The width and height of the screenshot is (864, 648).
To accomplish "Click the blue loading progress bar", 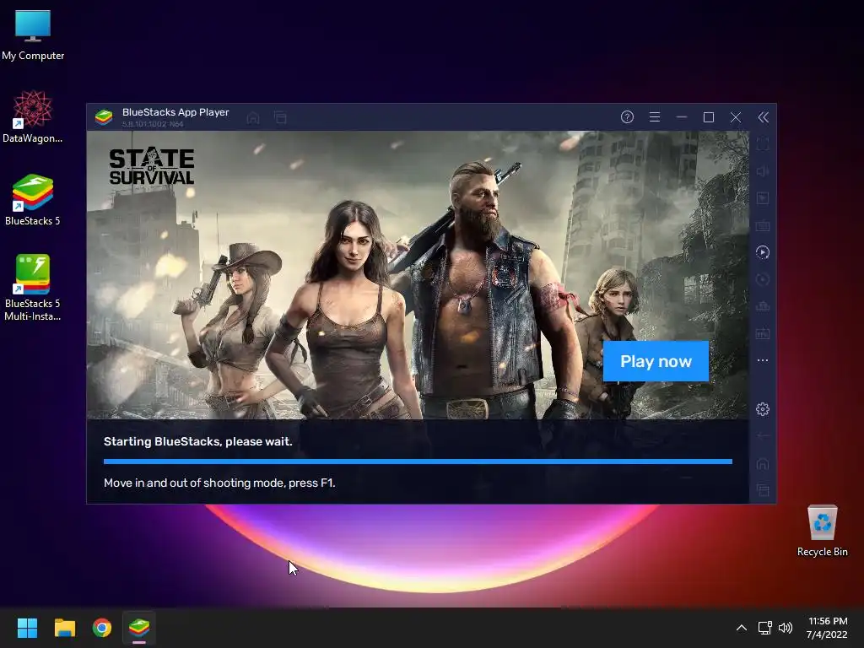I will (418, 462).
